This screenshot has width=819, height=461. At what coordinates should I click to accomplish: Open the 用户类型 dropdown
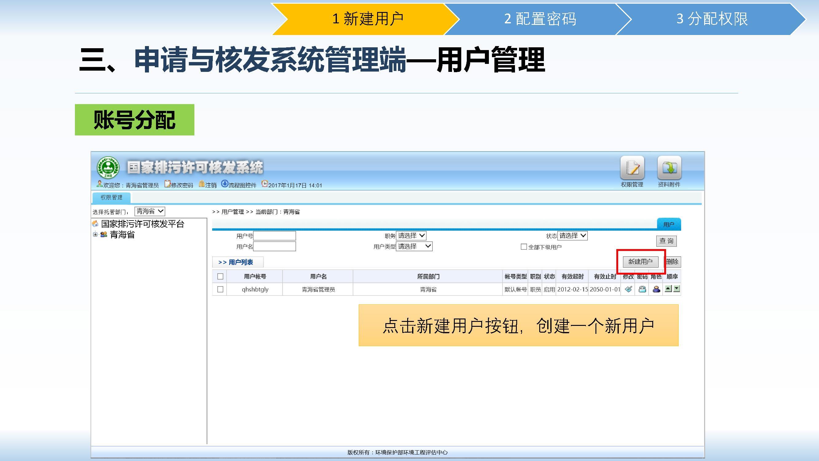point(414,246)
